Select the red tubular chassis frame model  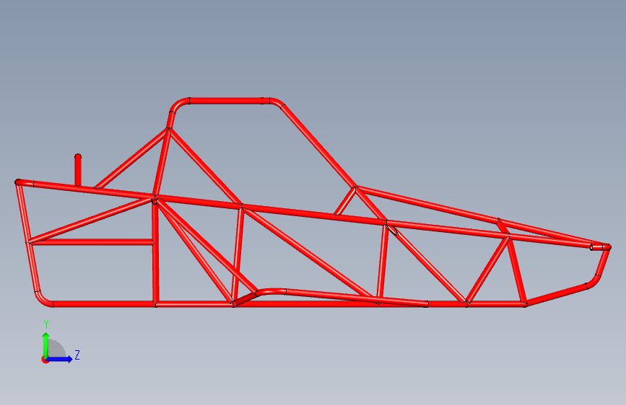[313, 203]
